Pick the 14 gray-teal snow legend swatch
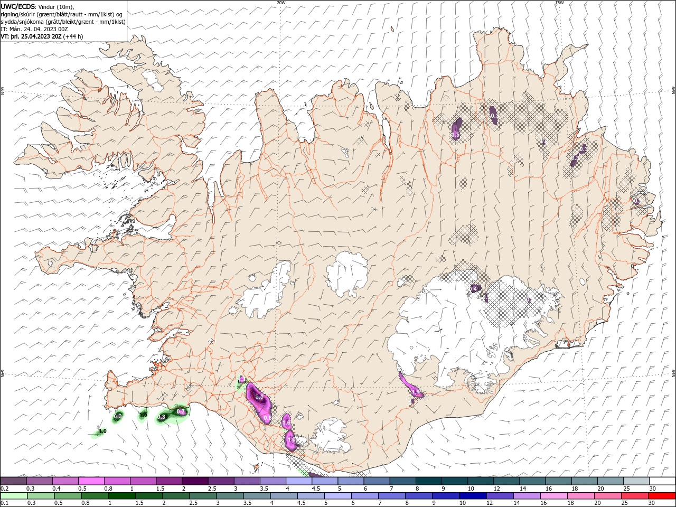 [x=532, y=481]
